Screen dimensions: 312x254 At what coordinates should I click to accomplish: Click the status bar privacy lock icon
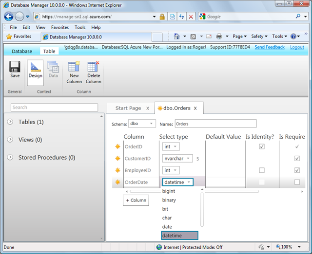click(x=261, y=247)
